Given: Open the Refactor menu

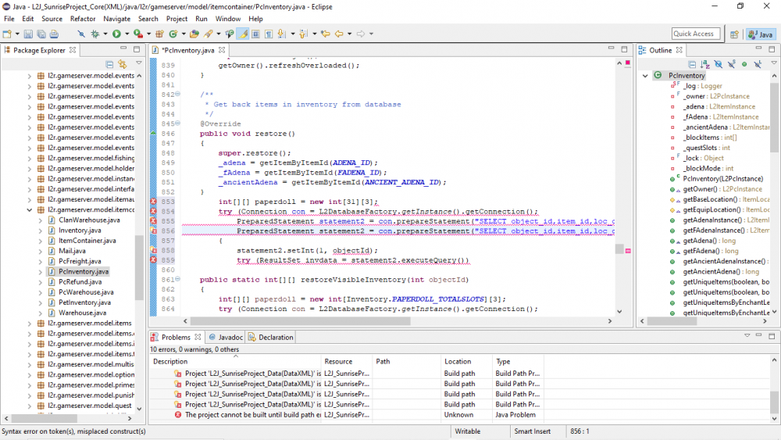Looking at the screenshot, I should click(83, 19).
